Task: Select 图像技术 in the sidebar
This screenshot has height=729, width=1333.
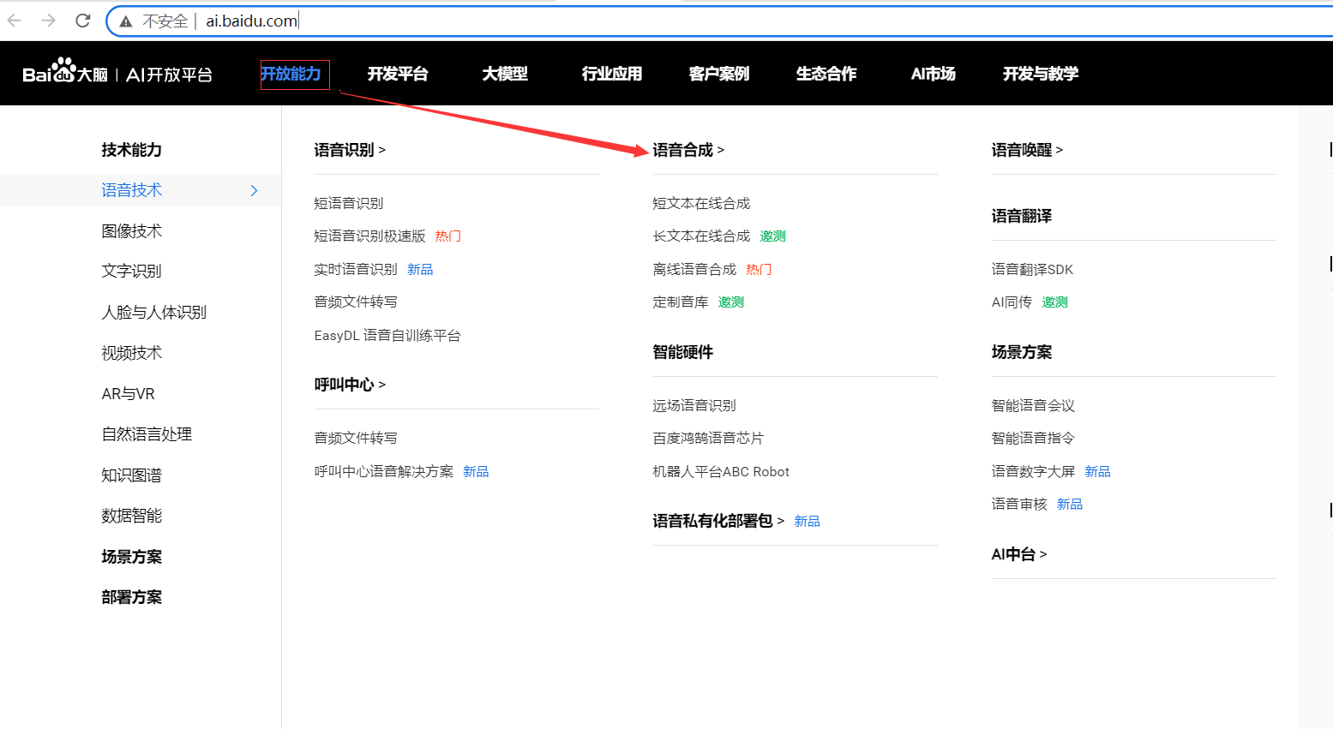Action: 131,231
